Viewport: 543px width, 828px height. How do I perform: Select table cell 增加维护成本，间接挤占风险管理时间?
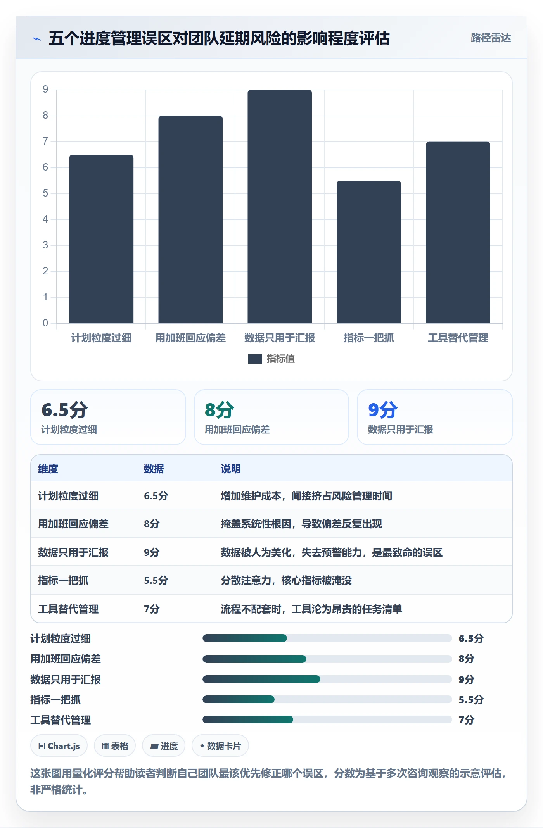coord(306,496)
